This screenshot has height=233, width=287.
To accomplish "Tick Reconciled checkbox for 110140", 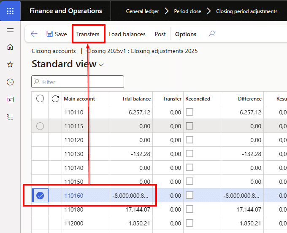I will click(x=190, y=167).
